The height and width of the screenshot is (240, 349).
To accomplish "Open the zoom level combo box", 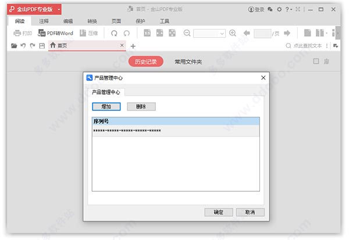I will [x=209, y=33].
